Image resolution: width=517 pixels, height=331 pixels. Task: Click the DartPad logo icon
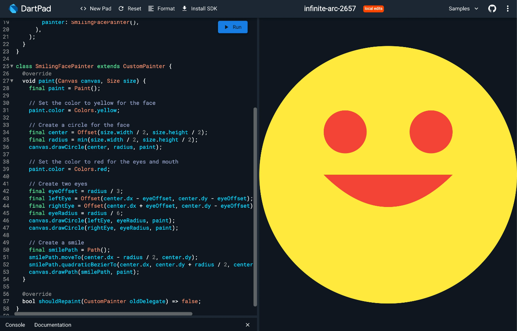pyautogui.click(x=14, y=8)
